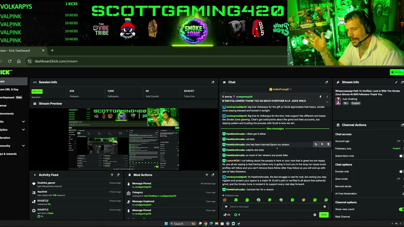This screenshot has width=404, height=227.
Task: Open emoji picker in message box
Action: (324, 207)
